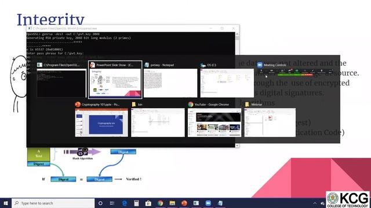Click the drive icon beside the OS (C:) title
371x208 pixels.
pos(203,65)
